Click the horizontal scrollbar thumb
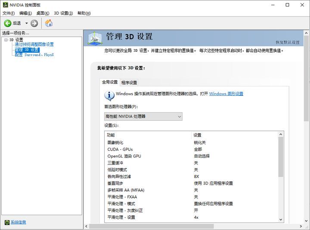This screenshot has height=230, width=310. point(152,226)
